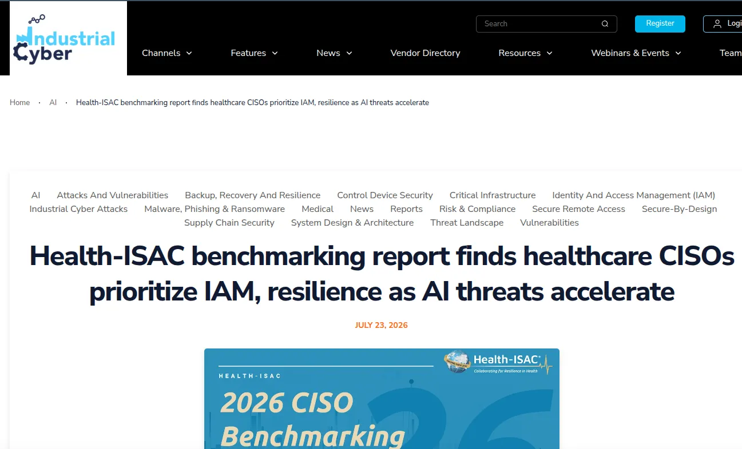
Task: Click the July 23, 2026 date
Action: [382, 325]
